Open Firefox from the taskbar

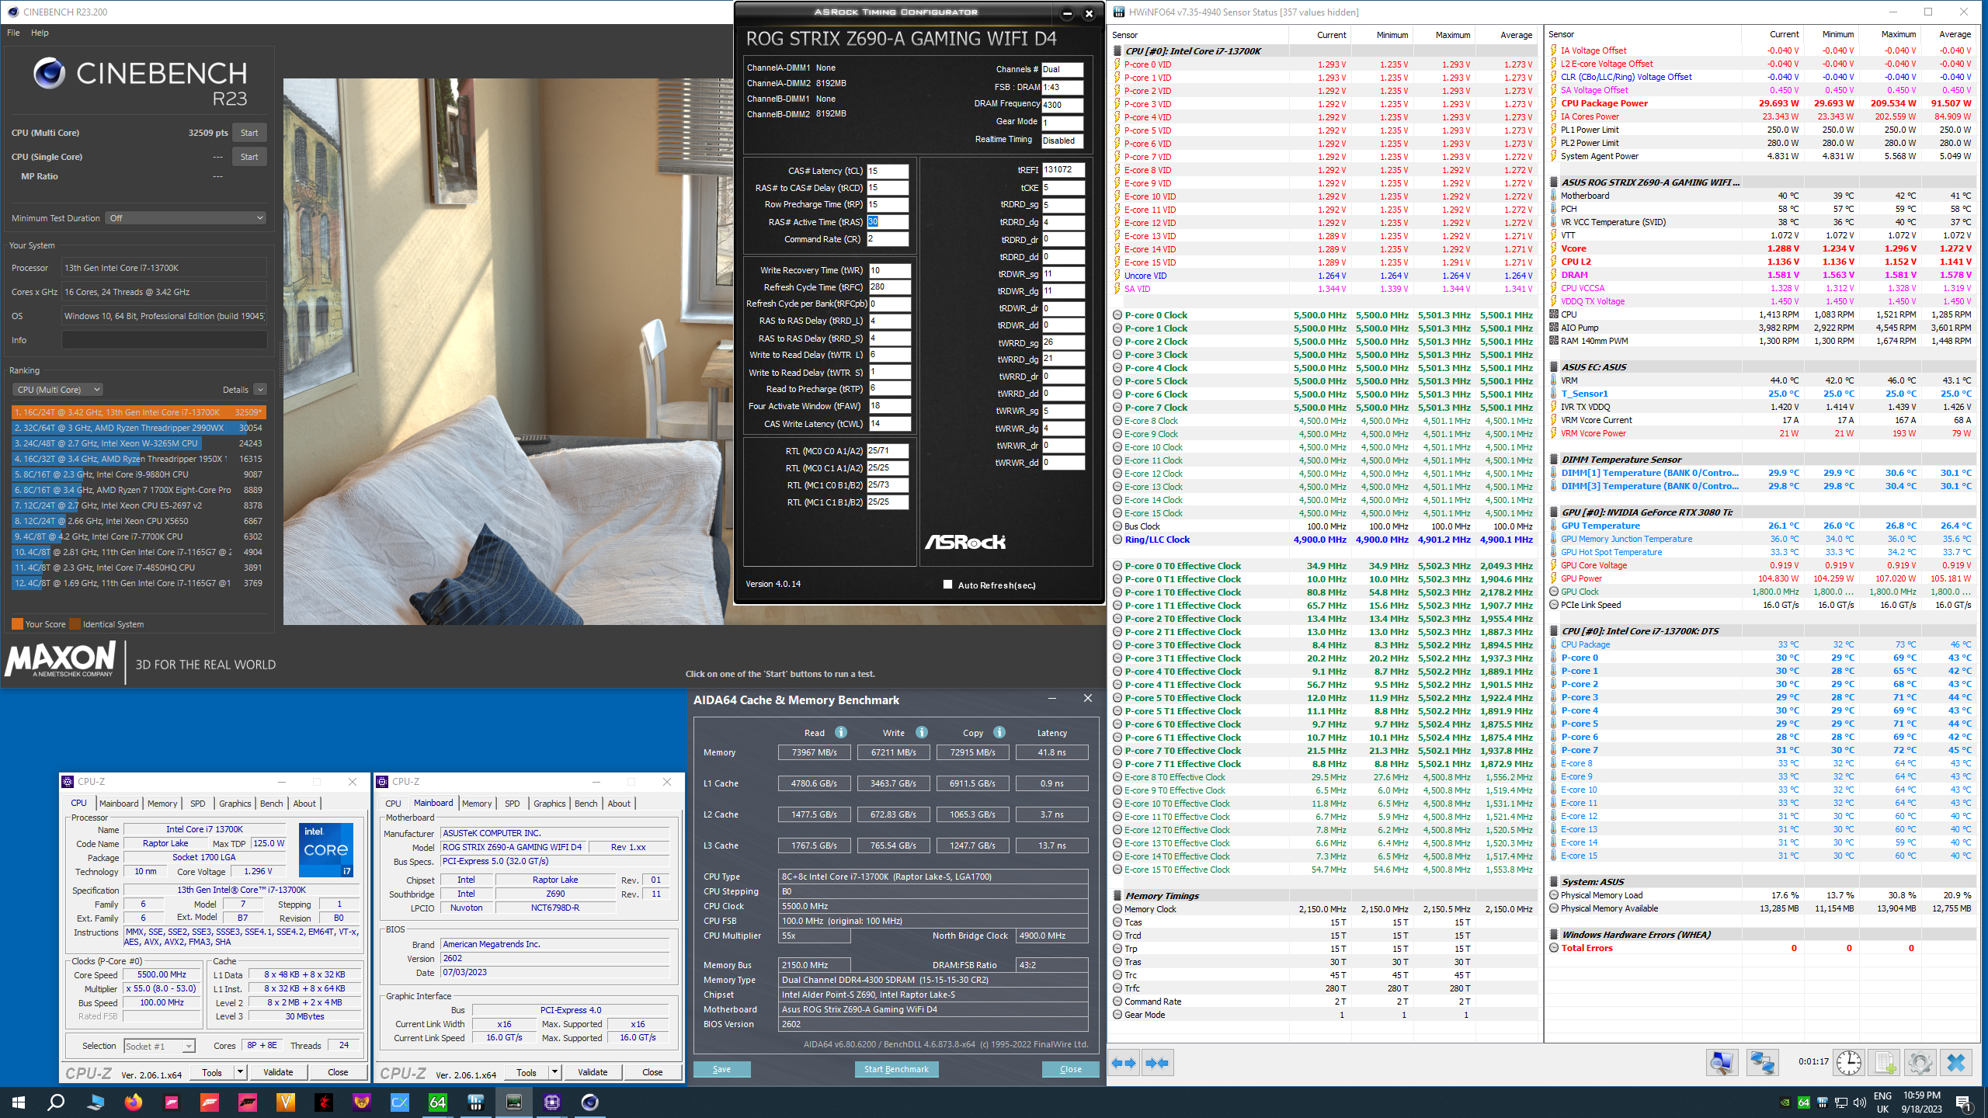(x=134, y=1102)
